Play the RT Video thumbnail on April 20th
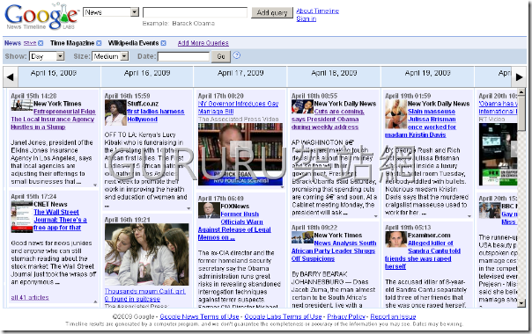This screenshot has width=532, height=334. pos(498,154)
